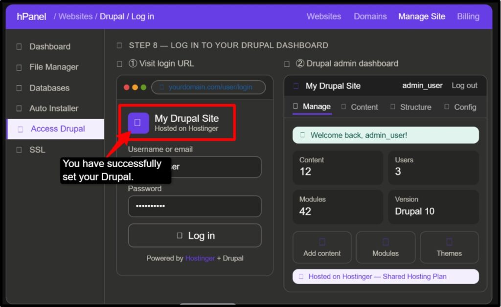Click the File Manager sidebar icon
Viewport: 501px width, 307px height.
[19, 67]
